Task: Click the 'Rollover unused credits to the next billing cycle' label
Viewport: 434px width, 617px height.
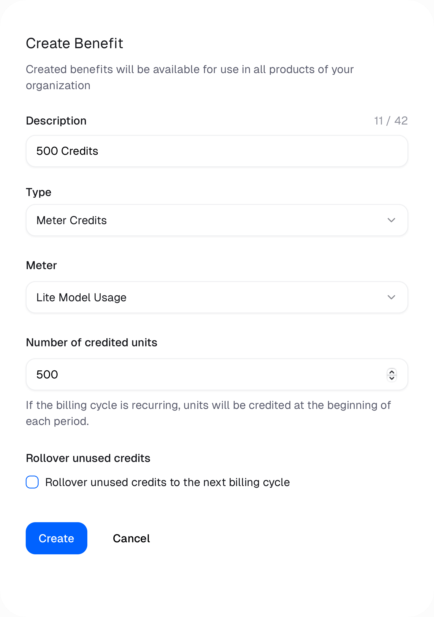Action: click(167, 482)
